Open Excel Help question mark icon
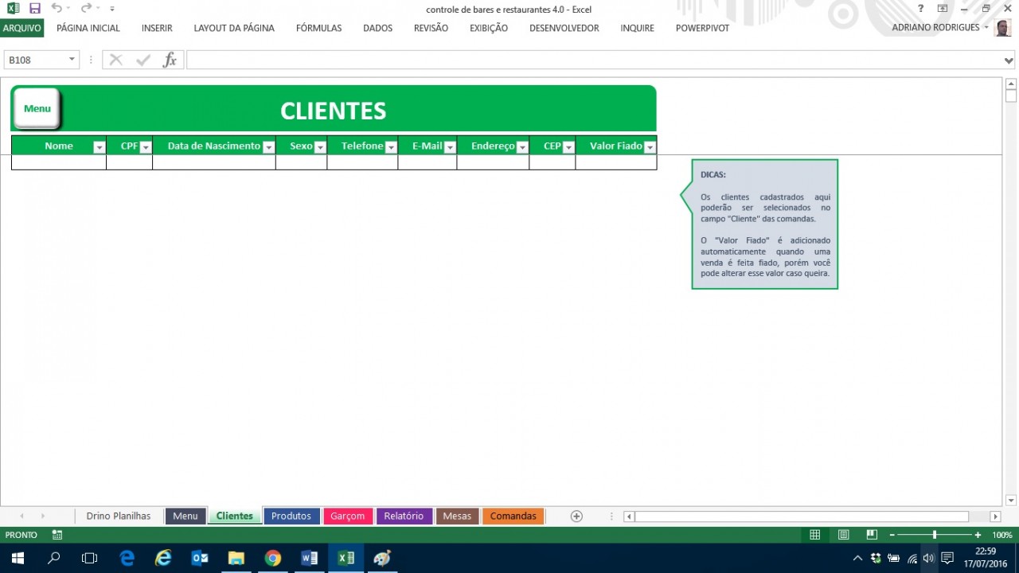The width and height of the screenshot is (1019, 573). pos(921,9)
